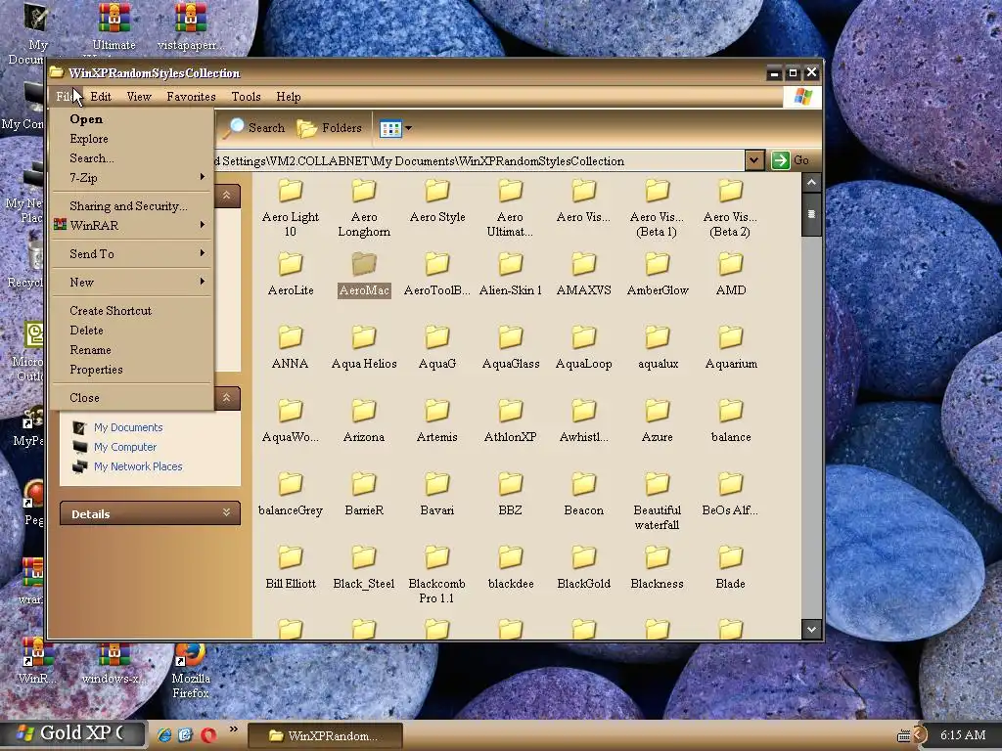The width and height of the screenshot is (1002, 751).
Task: Open the Edit menu
Action: (x=101, y=97)
